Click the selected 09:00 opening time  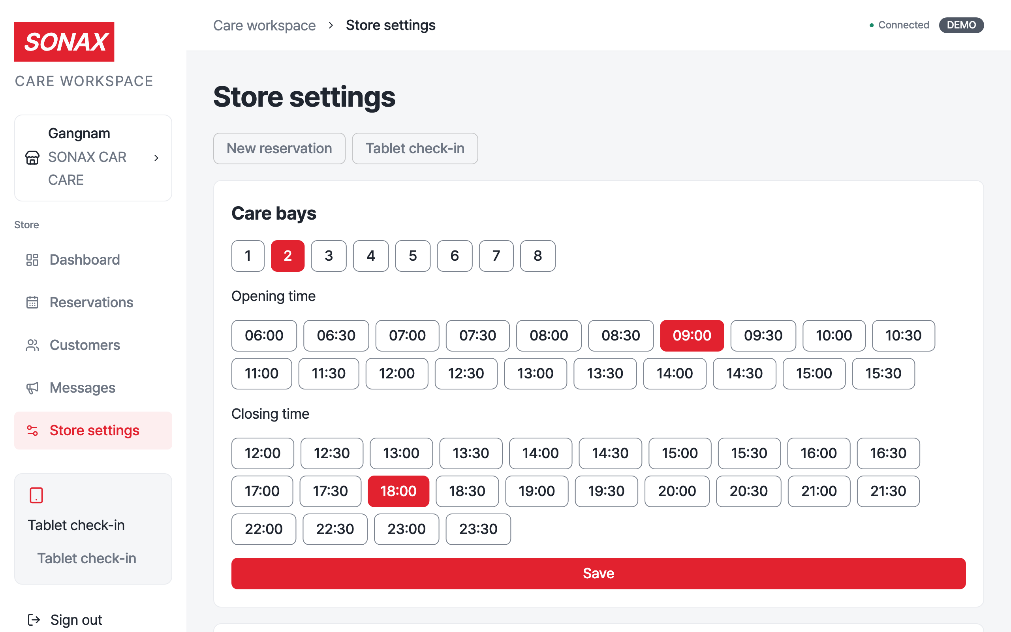(x=692, y=335)
